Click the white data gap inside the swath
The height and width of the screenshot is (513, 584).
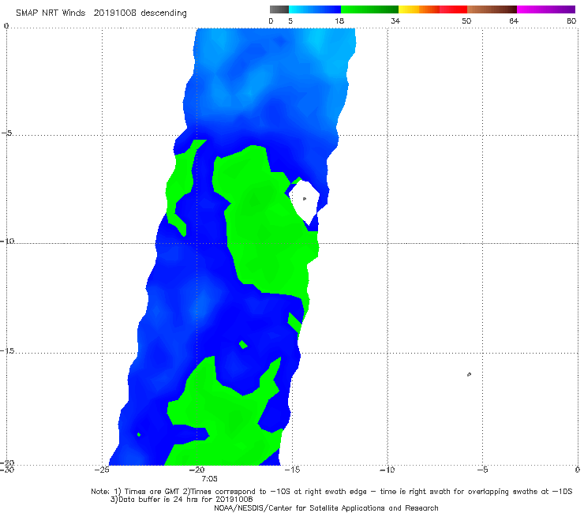tap(305, 201)
